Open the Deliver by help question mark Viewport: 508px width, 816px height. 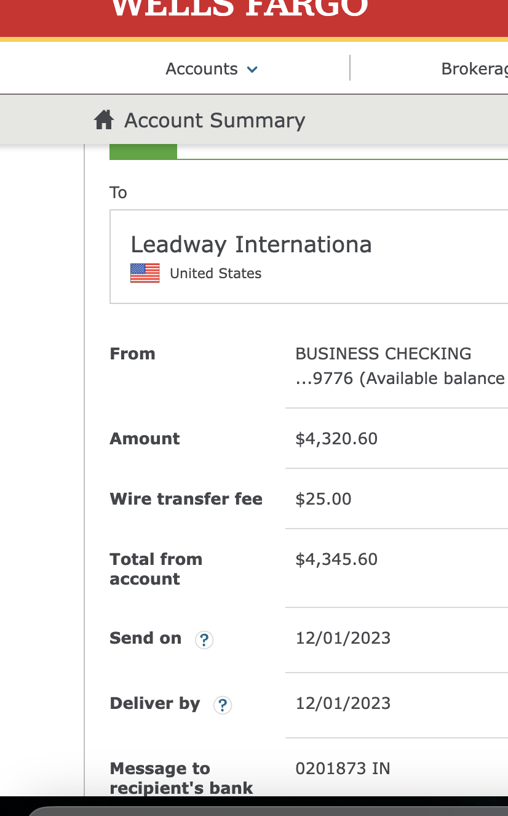[223, 705]
